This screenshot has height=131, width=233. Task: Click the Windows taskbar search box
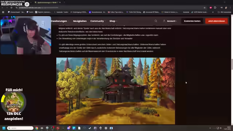[x=20, y=128]
